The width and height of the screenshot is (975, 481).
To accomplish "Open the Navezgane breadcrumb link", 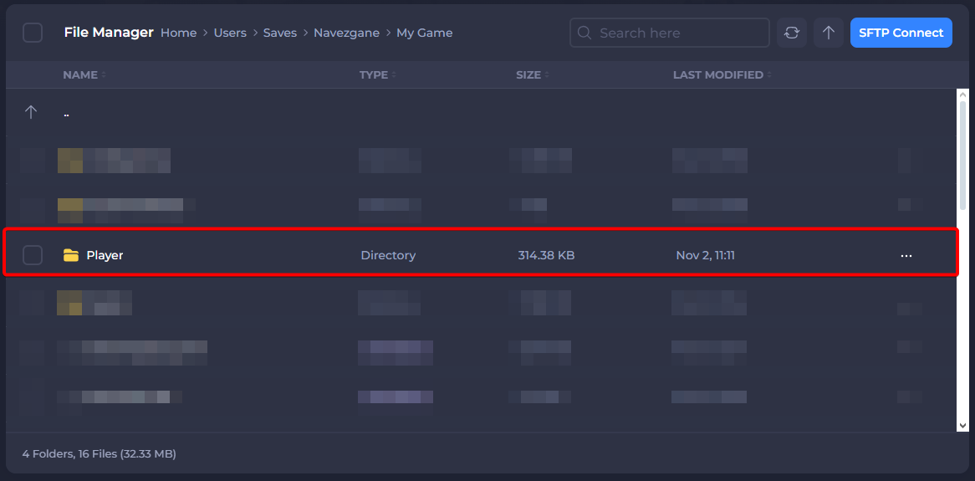I will (x=346, y=33).
